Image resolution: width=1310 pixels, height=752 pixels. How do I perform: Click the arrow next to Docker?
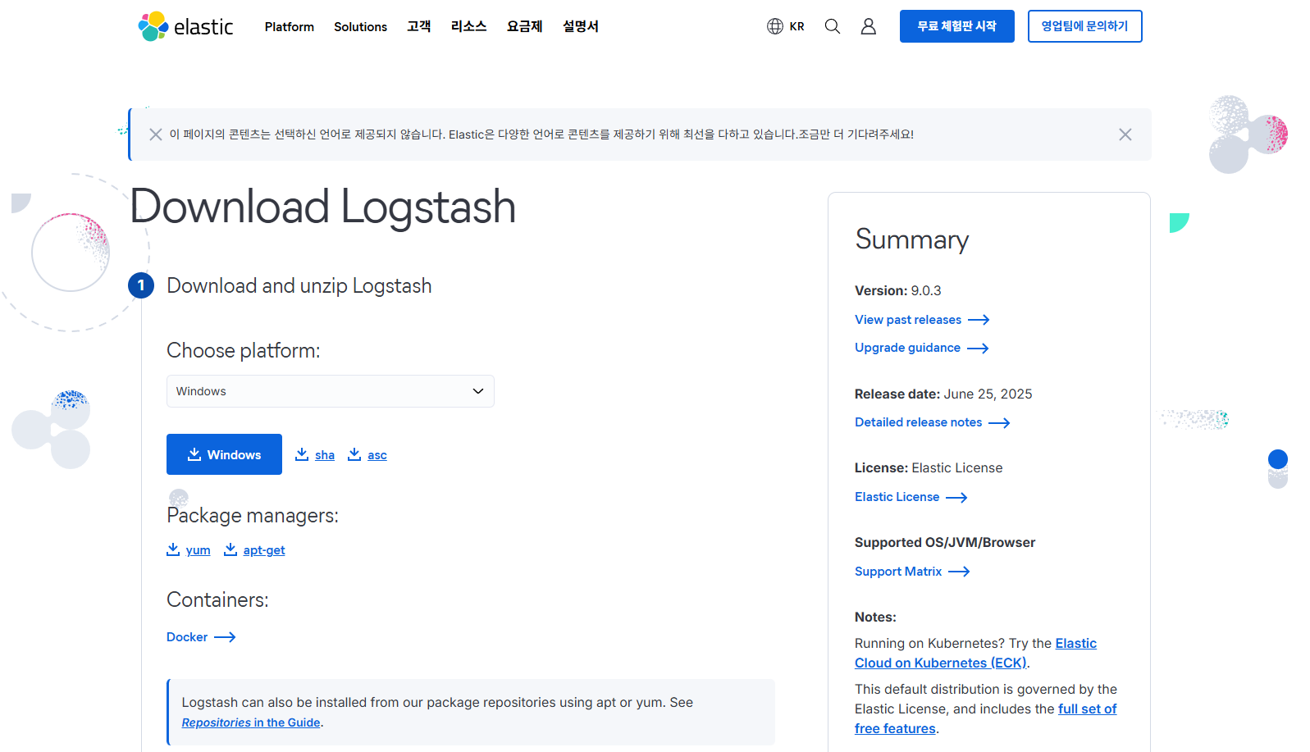click(225, 637)
